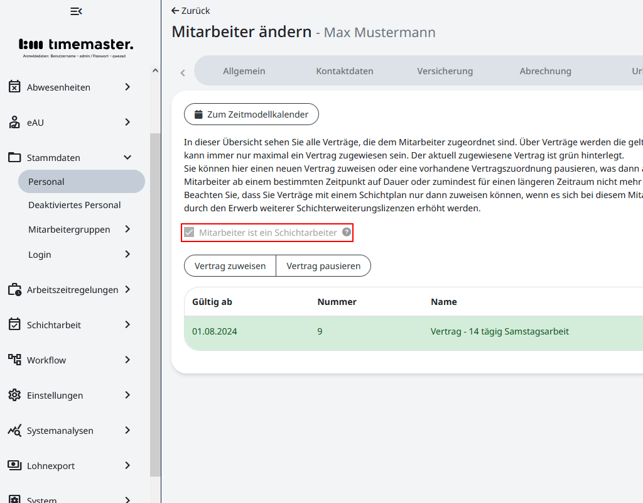Image resolution: width=643 pixels, height=503 pixels.
Task: Open the Abrechnung tab
Action: coord(545,71)
